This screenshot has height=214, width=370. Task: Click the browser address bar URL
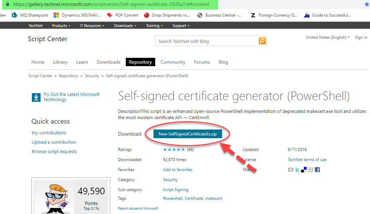(111, 4)
